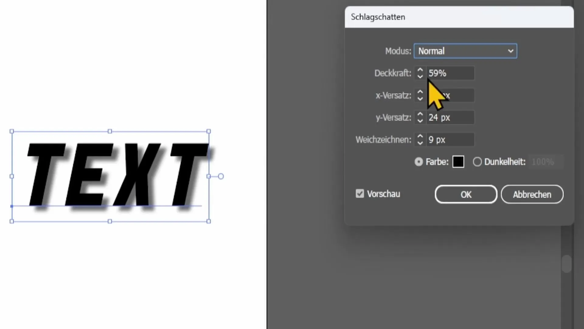This screenshot has width=584, height=329.
Task: Select the Farbe black color swatch
Action: click(458, 161)
